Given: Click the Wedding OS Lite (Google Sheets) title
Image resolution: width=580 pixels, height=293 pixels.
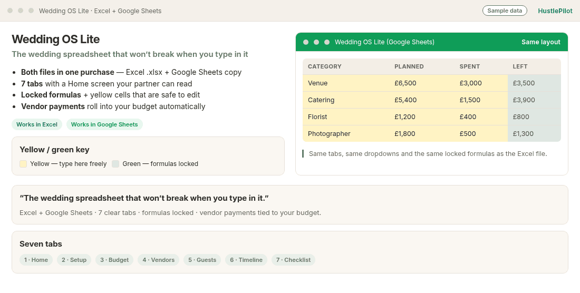Looking at the screenshot, I should 384,42.
